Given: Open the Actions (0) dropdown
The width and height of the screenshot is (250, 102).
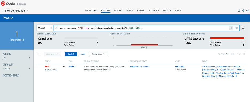Looking at the screenshot, I should [x=52, y=54].
